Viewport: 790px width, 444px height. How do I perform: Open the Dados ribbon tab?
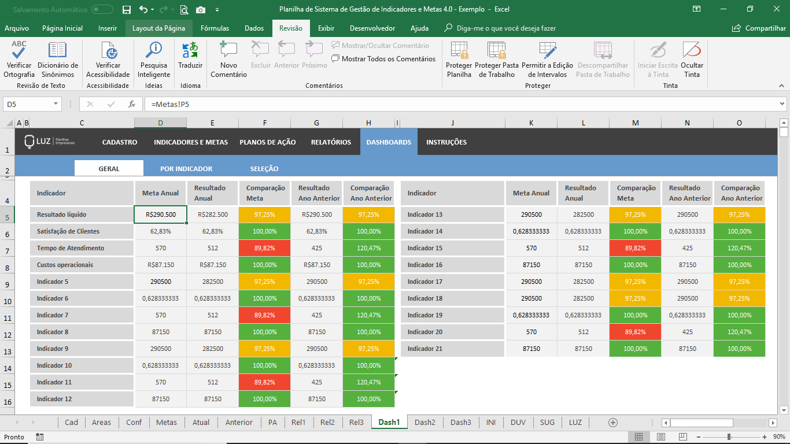point(254,28)
